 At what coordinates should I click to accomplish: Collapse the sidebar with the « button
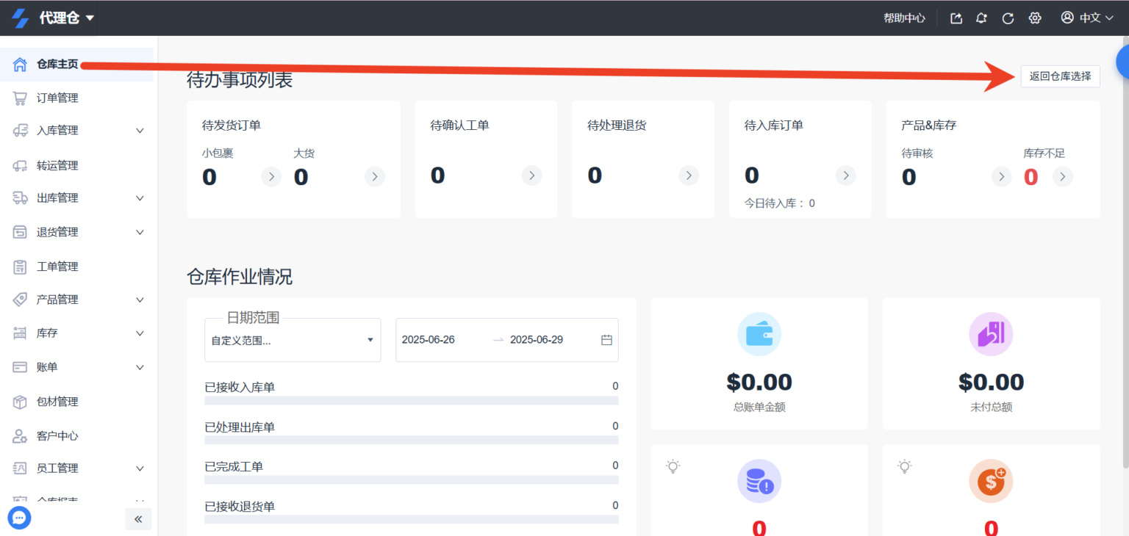(x=138, y=519)
